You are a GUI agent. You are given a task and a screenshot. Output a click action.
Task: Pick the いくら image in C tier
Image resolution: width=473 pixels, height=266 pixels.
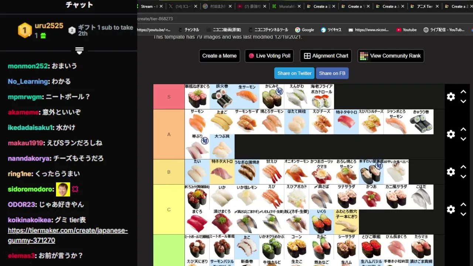(x=321, y=222)
